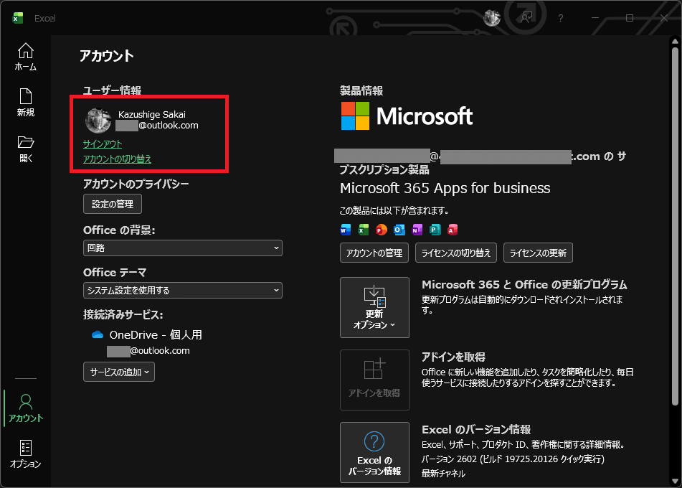Click the Access app icon under the product list
Screen dimensions: 682x488
click(x=453, y=230)
